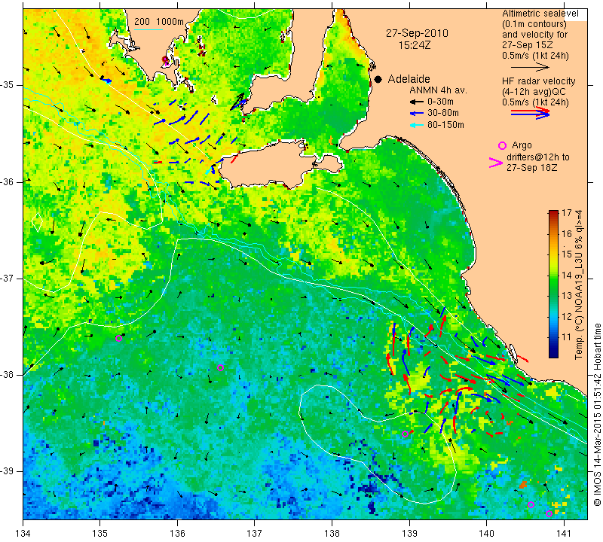Click the Argo float marker near 139E, 38.6S
This screenshot has height=542, width=603.
(405, 434)
